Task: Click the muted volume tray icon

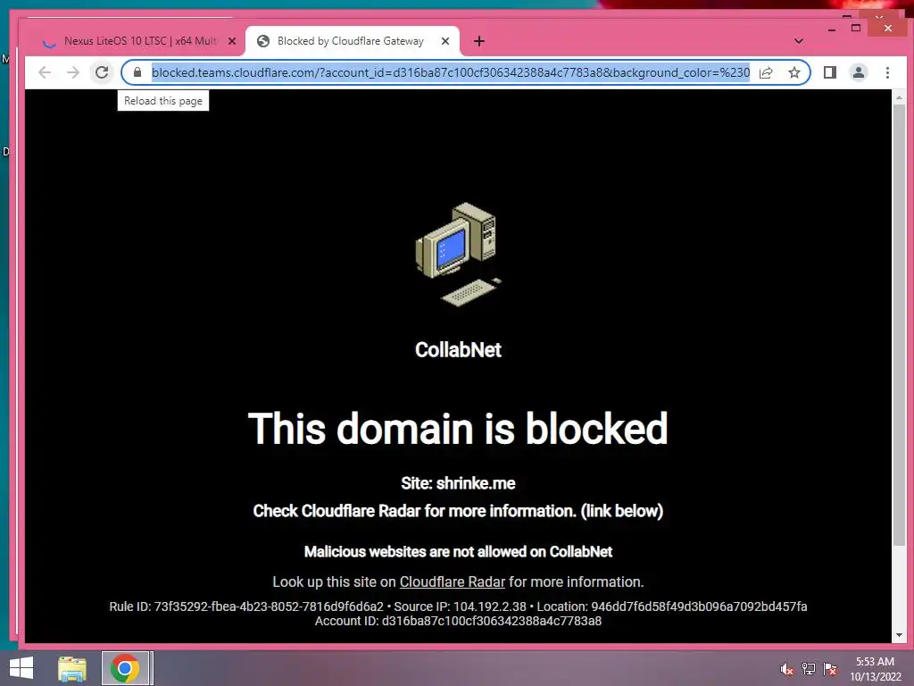Action: pos(787,669)
